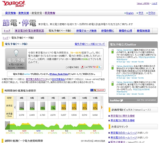The height and width of the screenshot is (143, 159).
Task: Click the 74% battery gauge for 7時
Action: (53, 106)
